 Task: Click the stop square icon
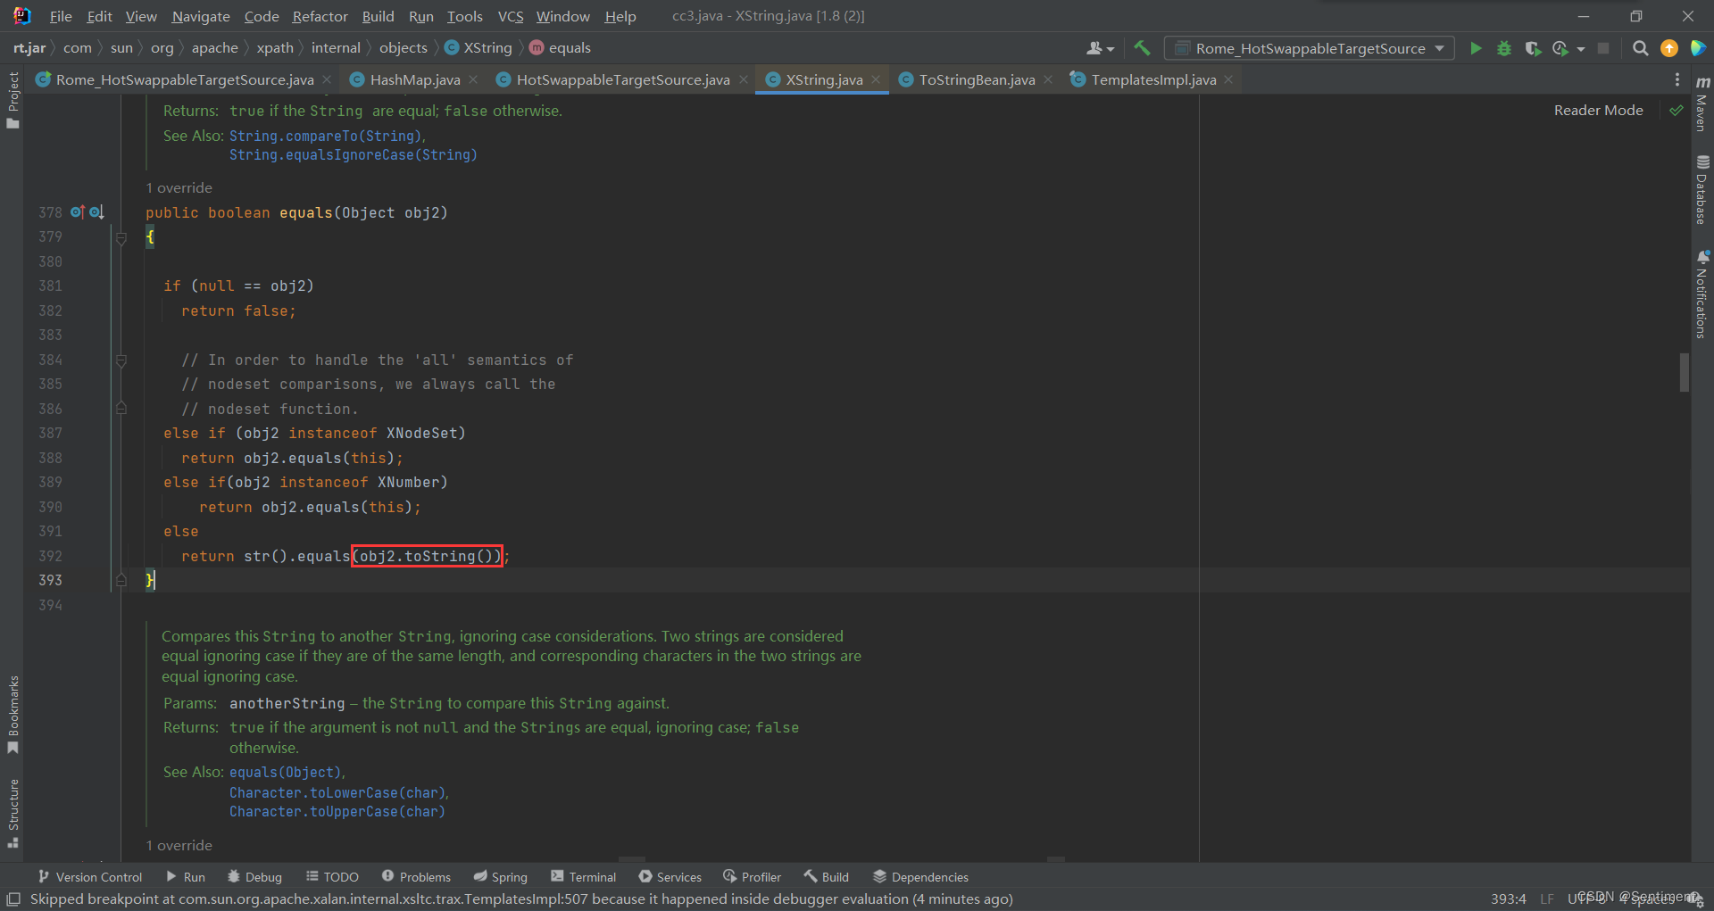click(x=1603, y=48)
